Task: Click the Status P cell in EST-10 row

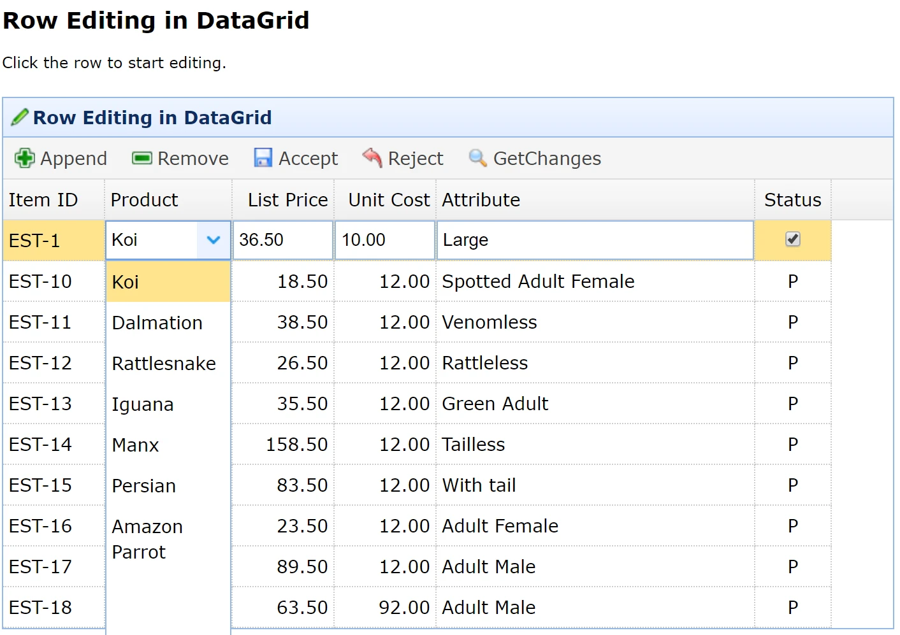Action: (793, 281)
